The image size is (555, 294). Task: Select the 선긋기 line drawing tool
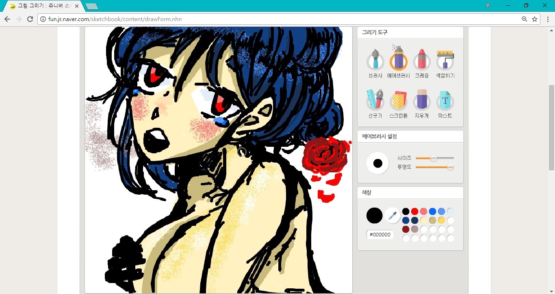pyautogui.click(x=375, y=101)
